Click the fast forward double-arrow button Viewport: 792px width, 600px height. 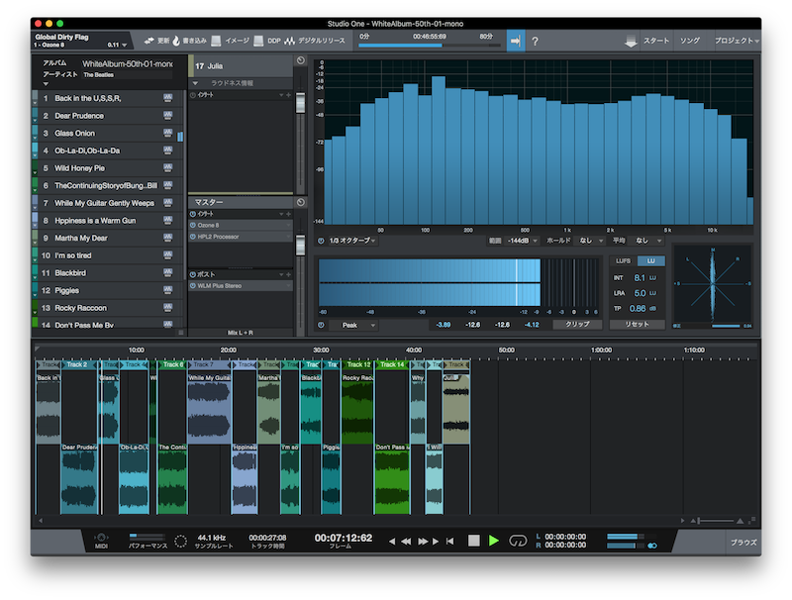pos(423,542)
